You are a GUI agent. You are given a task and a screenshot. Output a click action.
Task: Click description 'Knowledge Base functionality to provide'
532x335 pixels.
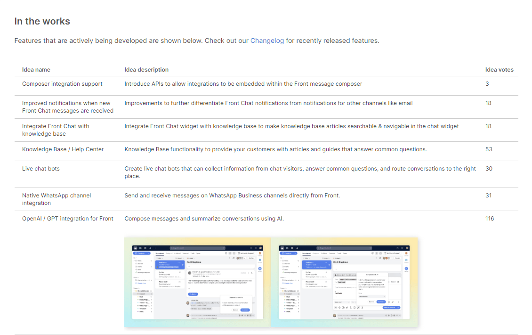tap(275, 149)
